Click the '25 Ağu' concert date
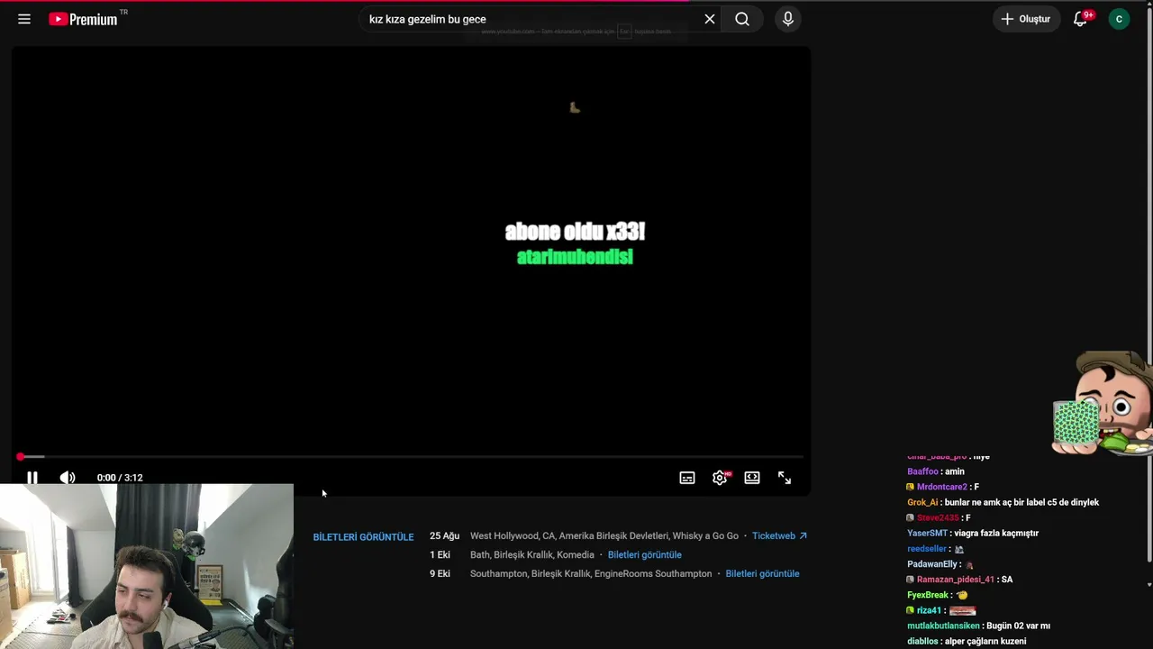The height and width of the screenshot is (649, 1153). point(445,535)
